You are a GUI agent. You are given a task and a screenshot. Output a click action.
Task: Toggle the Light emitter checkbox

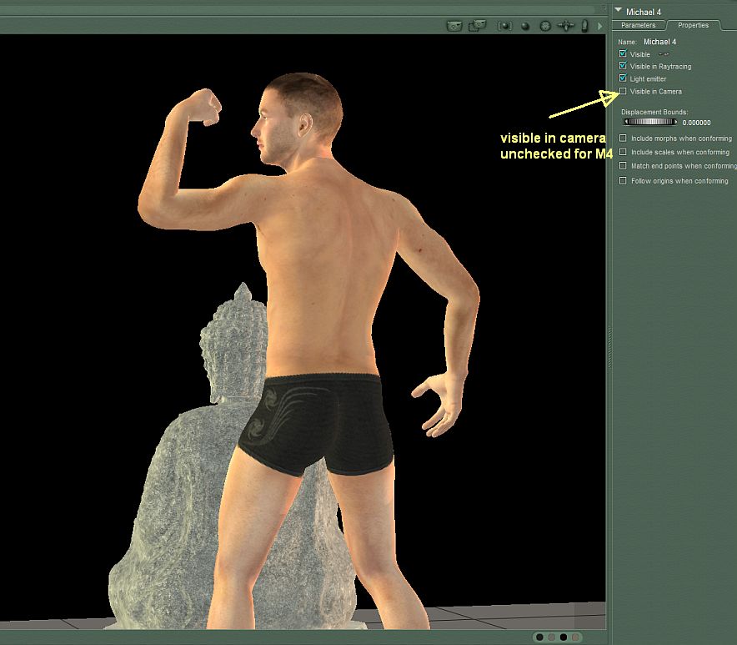pos(623,78)
